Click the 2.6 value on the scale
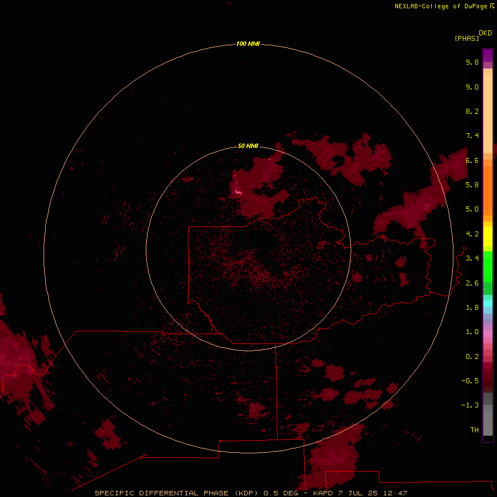The width and height of the screenshot is (497, 497). 472,283
